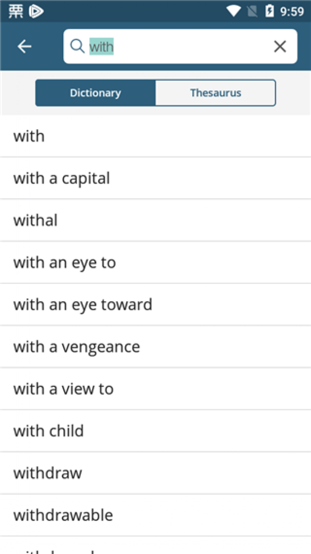Screen dimensions: 311x554
Task: Choose "withal" from the results
Action: pyautogui.click(x=155, y=220)
